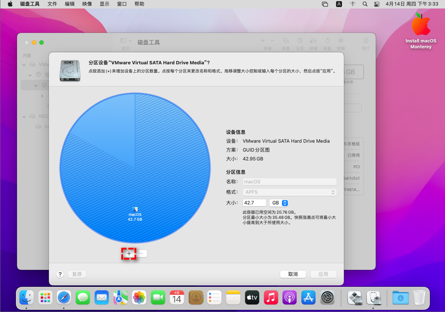Open Photos from the Dock
Image resolution: width=445 pixels, height=312 pixels.
139,297
